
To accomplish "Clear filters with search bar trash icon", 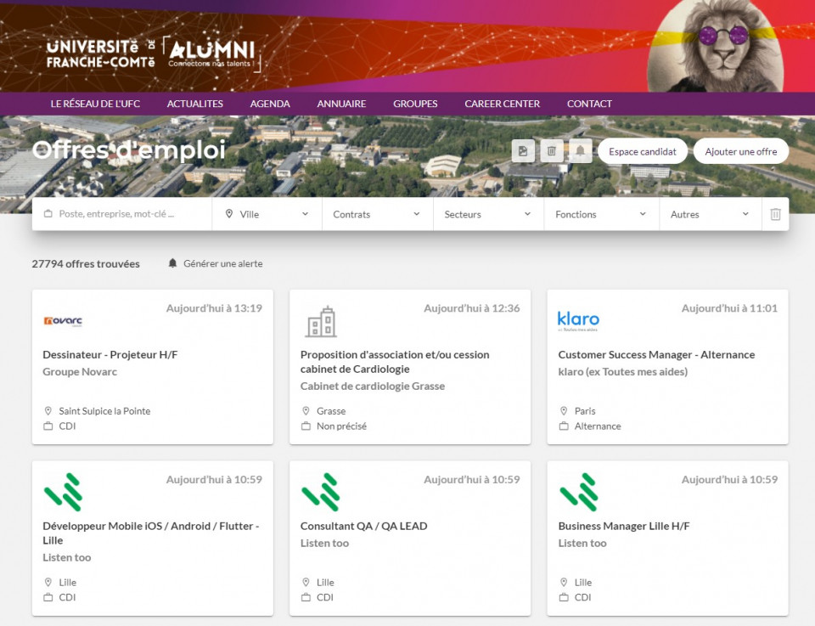I will click(775, 214).
